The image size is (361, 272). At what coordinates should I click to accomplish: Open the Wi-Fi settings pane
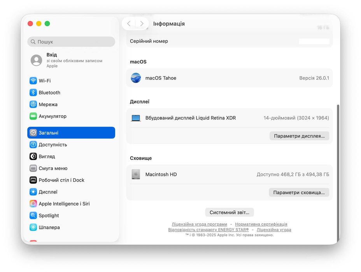[71, 81]
